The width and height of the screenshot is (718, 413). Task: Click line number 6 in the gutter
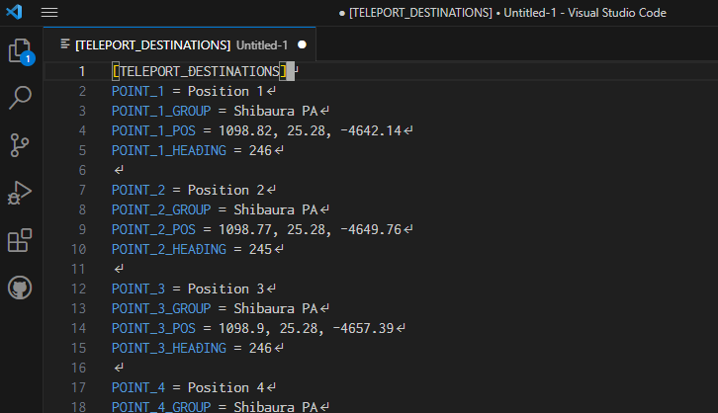pyautogui.click(x=82, y=170)
